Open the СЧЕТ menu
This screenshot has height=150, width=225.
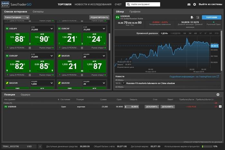(x=118, y=4)
